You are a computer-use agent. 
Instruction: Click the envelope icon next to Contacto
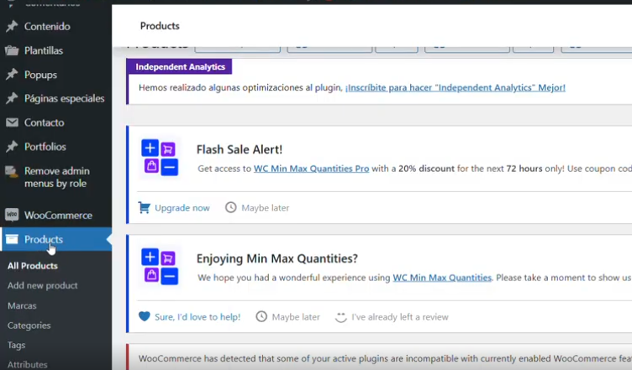(x=12, y=122)
